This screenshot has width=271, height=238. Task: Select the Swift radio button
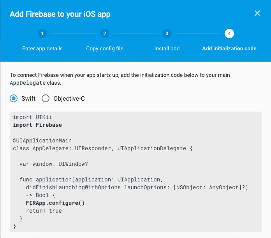coord(14,98)
